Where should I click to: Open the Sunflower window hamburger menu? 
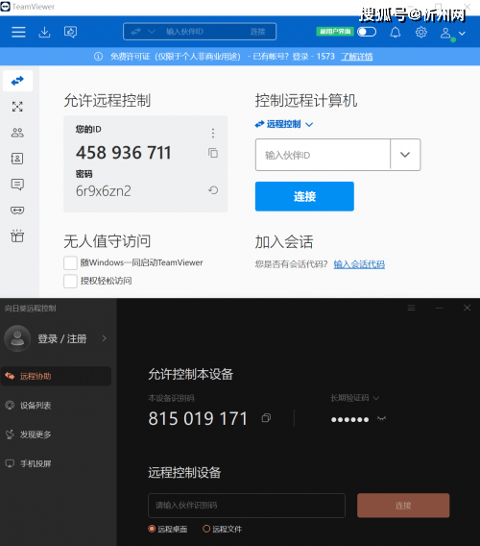pos(411,308)
